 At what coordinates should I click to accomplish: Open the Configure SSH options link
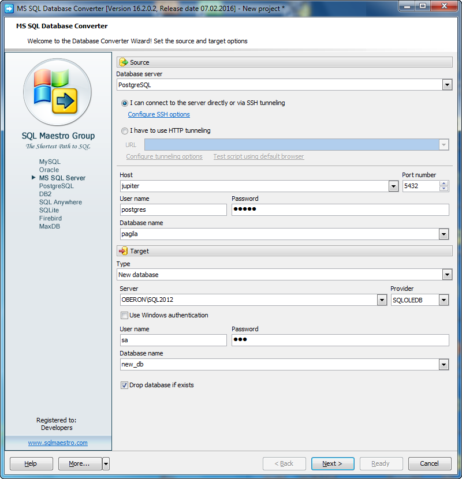point(159,115)
